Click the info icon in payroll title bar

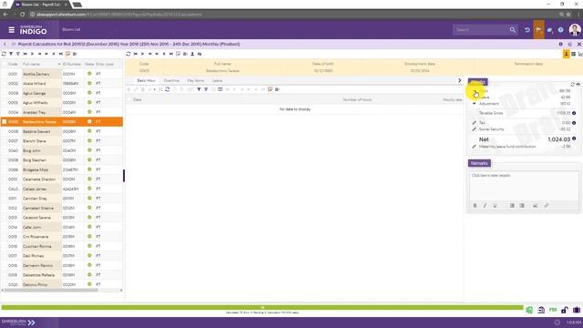[x=561, y=45]
